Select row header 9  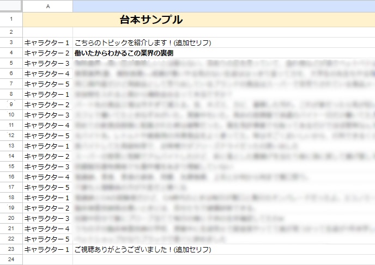(11, 104)
